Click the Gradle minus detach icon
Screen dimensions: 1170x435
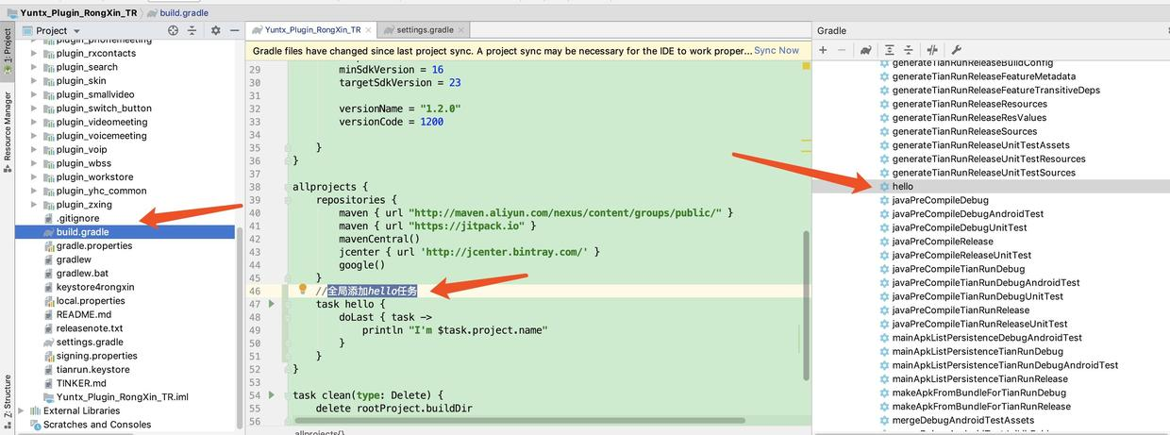(x=842, y=50)
